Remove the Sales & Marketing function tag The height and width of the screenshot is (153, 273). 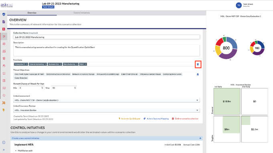[x=45, y=64]
